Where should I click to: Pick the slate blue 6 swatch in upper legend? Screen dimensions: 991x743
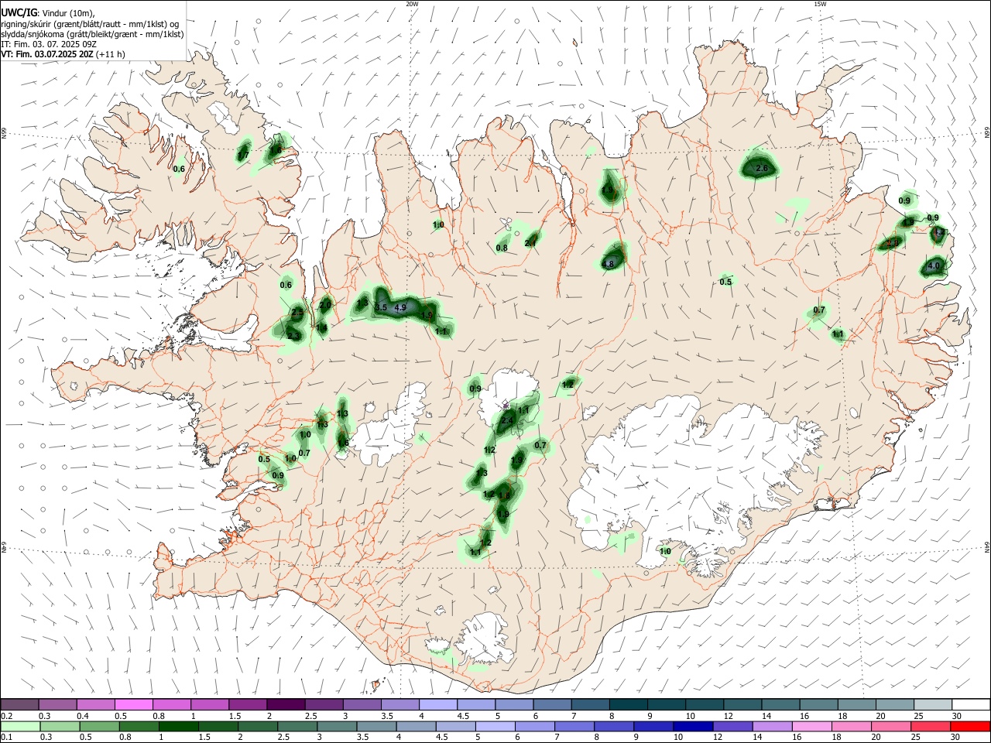[x=552, y=705]
